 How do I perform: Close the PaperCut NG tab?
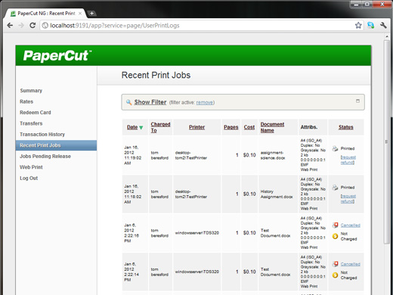coord(80,14)
